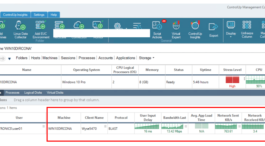Viewport: 265px width, 146px height.
Task: Open the User cell filter handle
Action: pyautogui.click(x=43, y=126)
